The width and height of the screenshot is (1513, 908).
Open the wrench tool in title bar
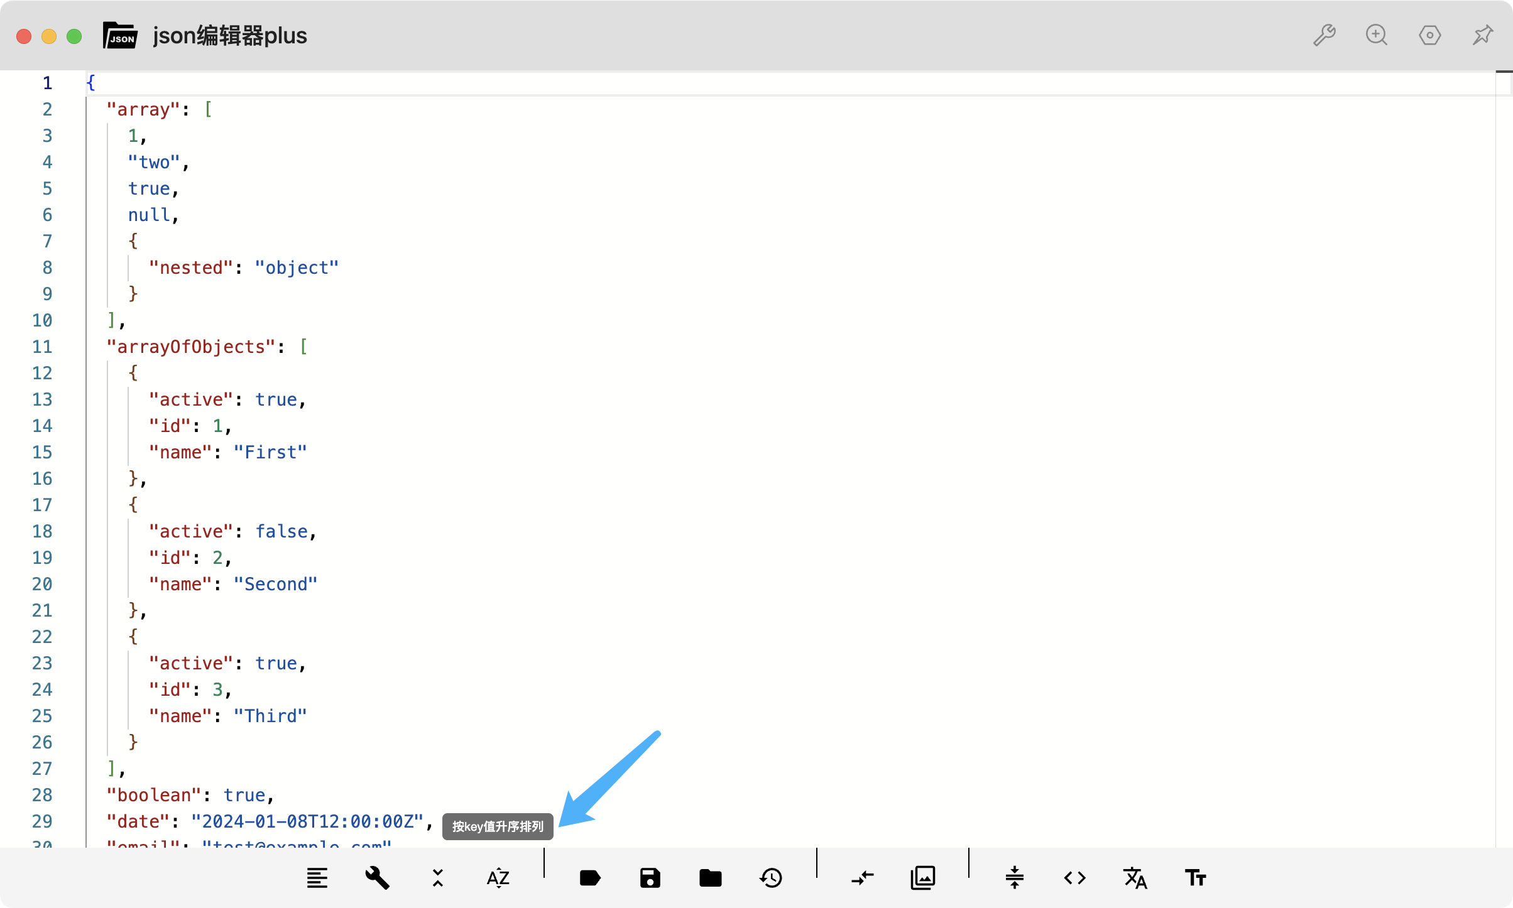pyautogui.click(x=1325, y=35)
